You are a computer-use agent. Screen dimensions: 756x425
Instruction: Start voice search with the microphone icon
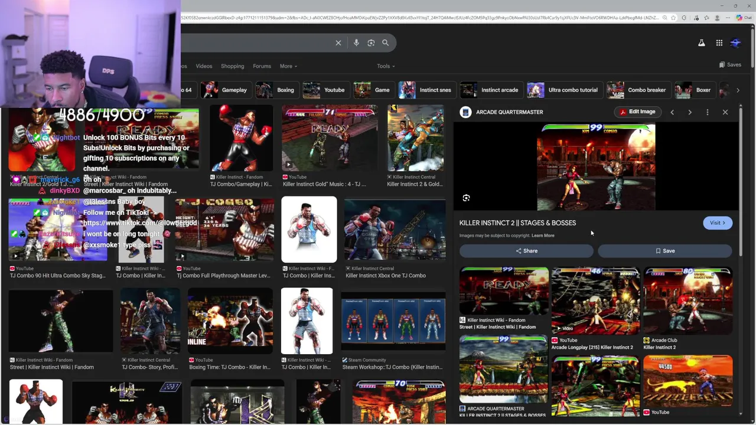point(356,42)
